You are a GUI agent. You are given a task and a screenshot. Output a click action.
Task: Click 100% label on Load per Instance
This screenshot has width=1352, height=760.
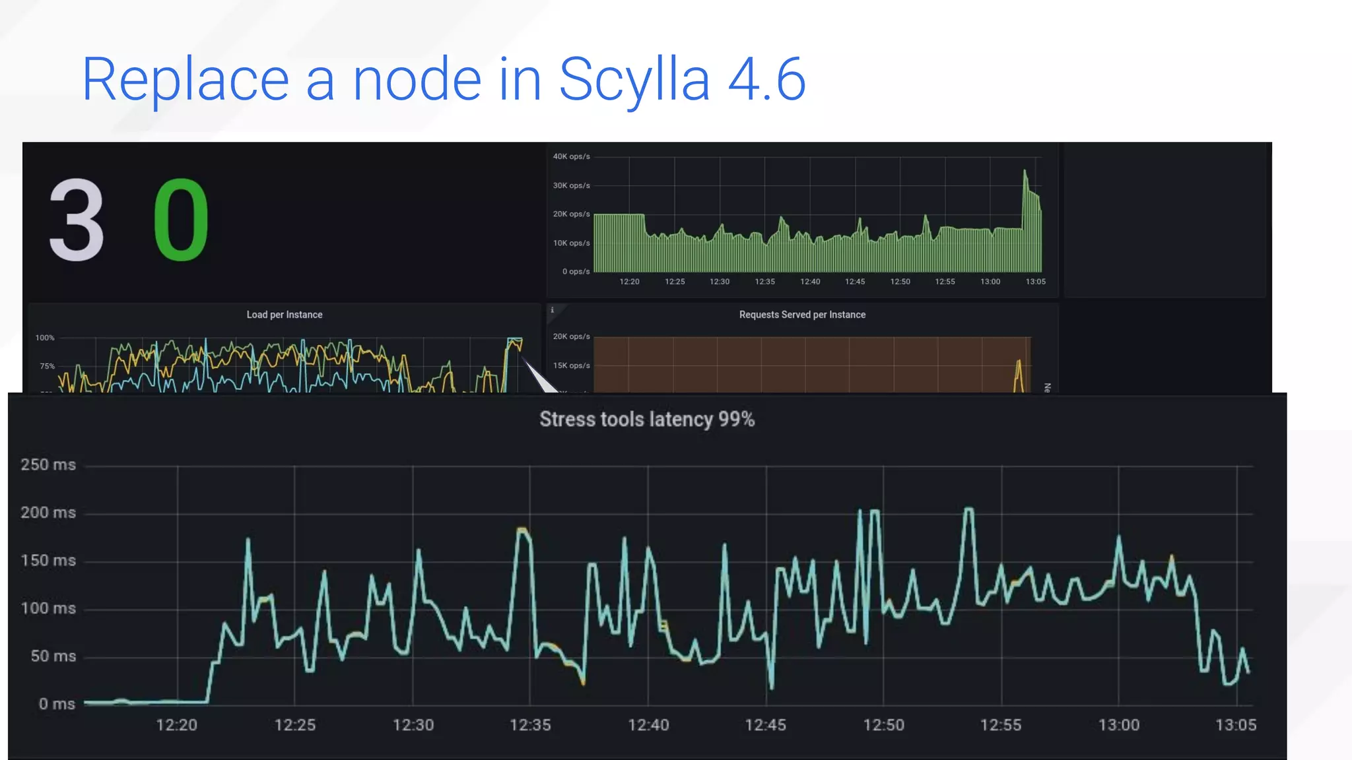pos(45,338)
